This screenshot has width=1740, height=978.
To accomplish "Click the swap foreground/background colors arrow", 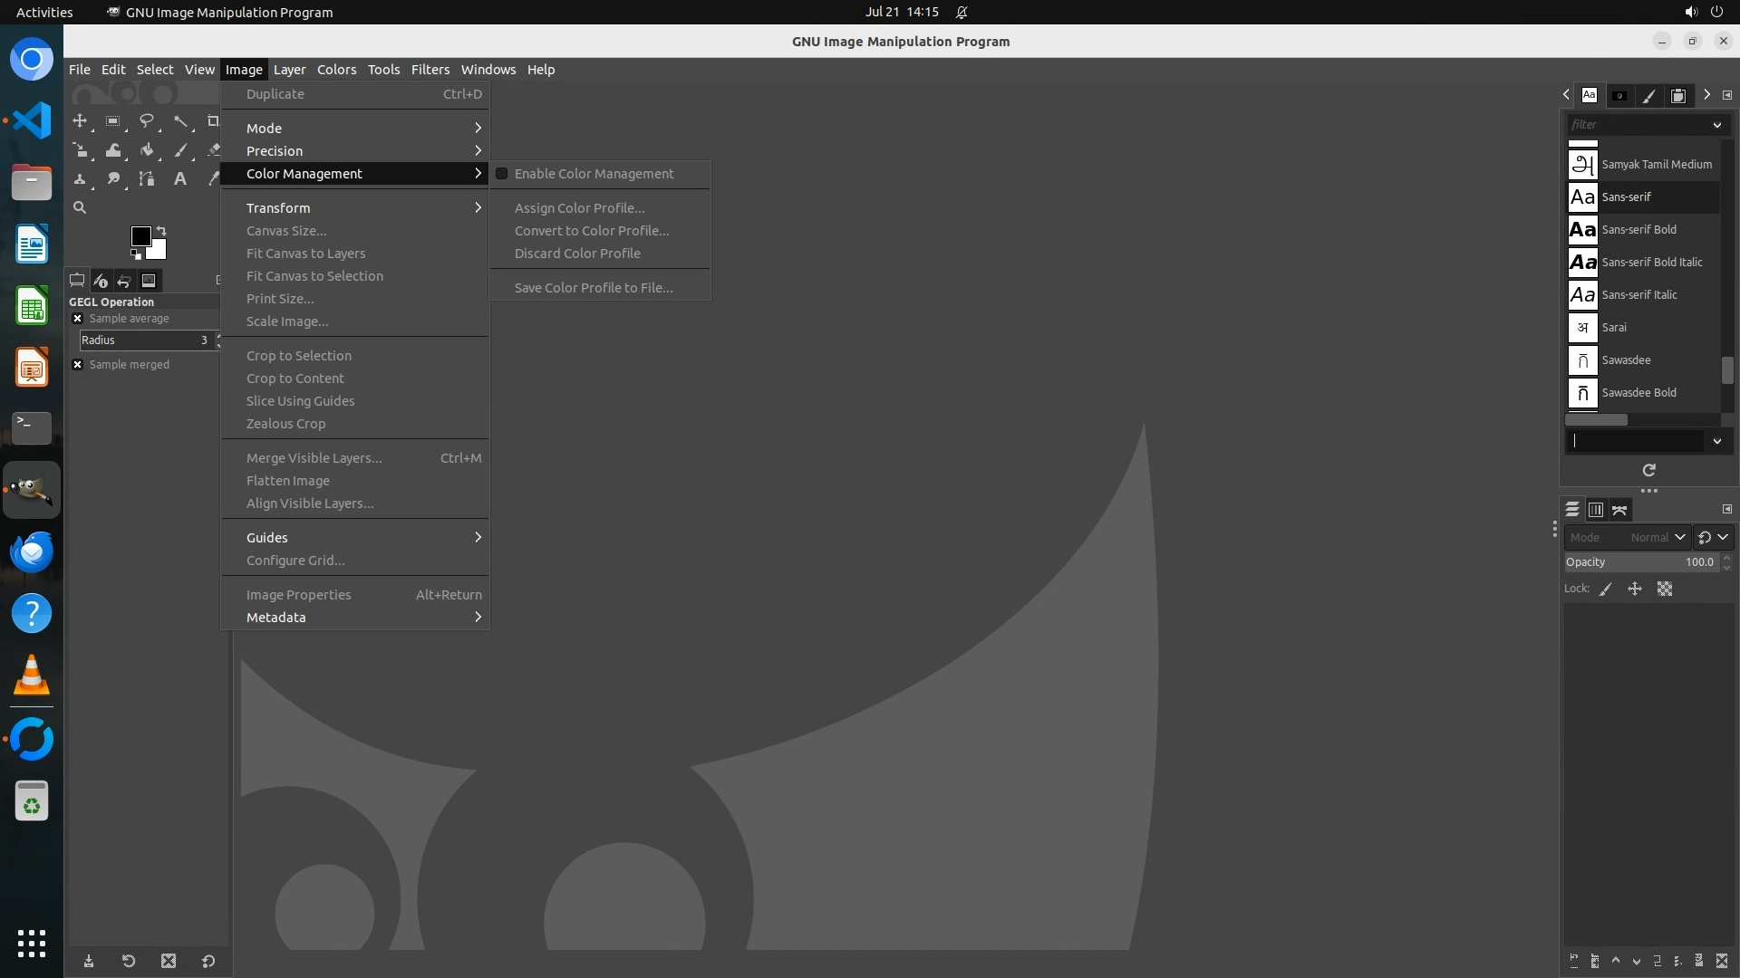I will pyautogui.click(x=161, y=230).
